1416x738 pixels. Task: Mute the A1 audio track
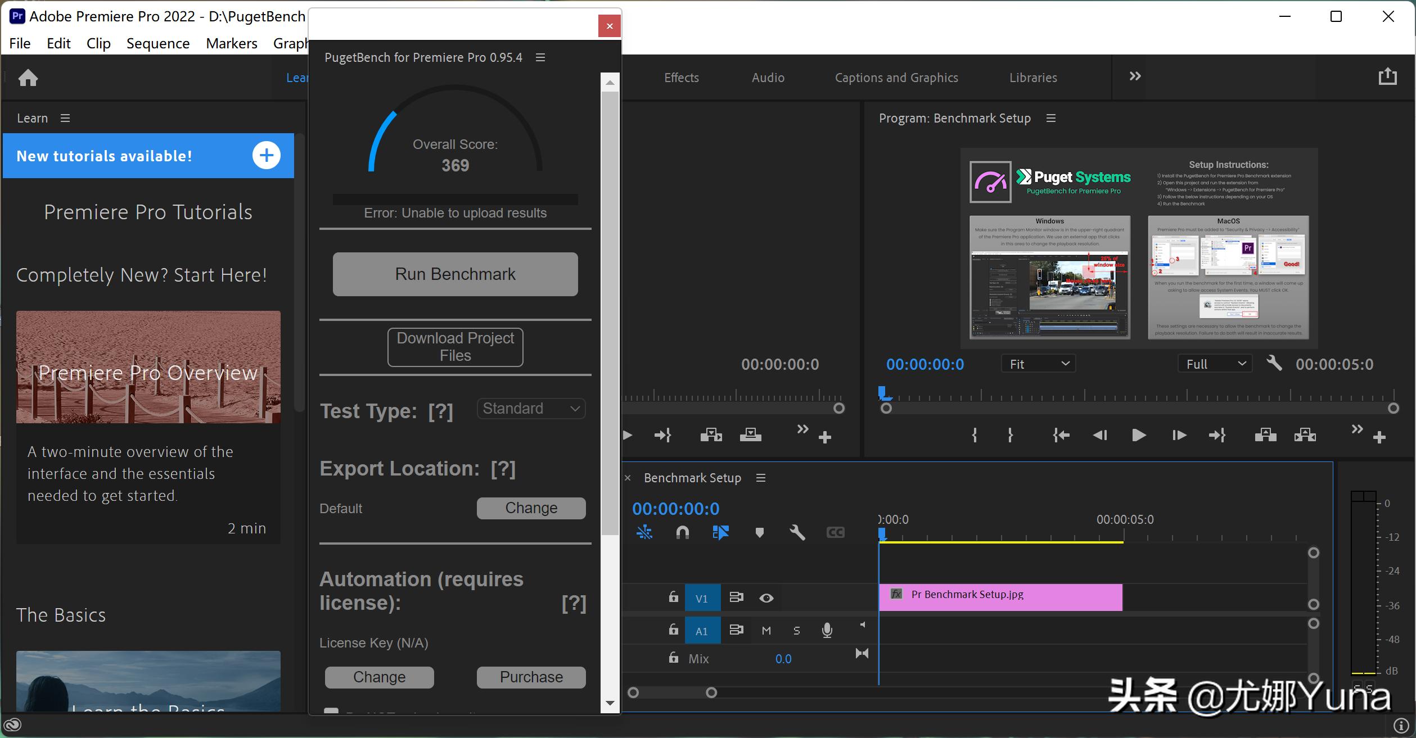pyautogui.click(x=766, y=631)
